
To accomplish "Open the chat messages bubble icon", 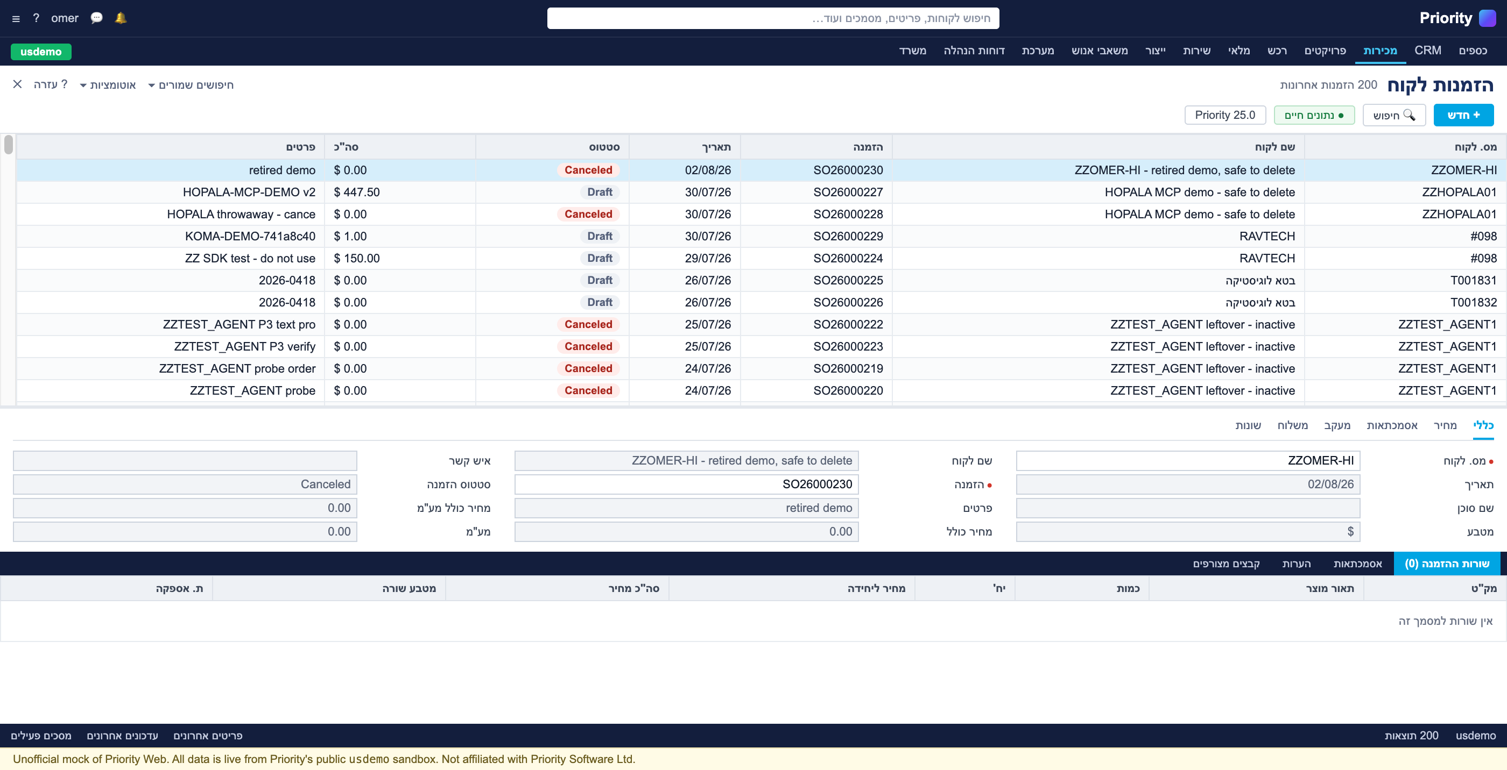I will click(96, 18).
